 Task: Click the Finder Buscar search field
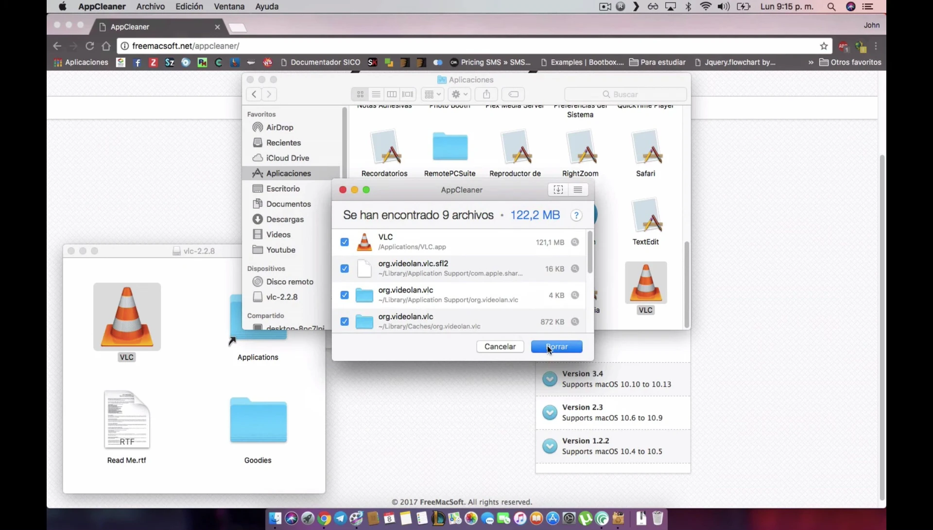tap(625, 94)
